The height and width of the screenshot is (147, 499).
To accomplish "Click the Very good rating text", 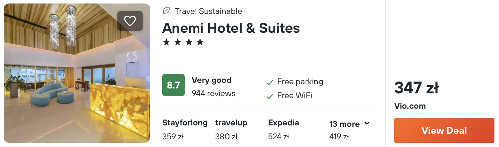I will 211,80.
